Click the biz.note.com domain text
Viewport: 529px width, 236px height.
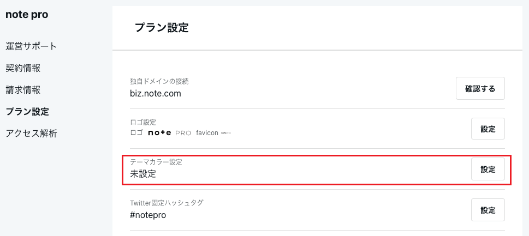(156, 94)
